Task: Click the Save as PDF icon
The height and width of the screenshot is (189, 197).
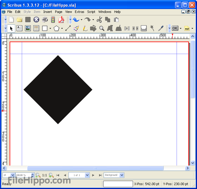Action: click(61, 20)
